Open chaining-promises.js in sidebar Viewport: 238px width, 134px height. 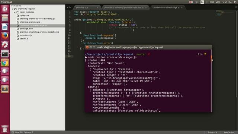pos(30,22)
